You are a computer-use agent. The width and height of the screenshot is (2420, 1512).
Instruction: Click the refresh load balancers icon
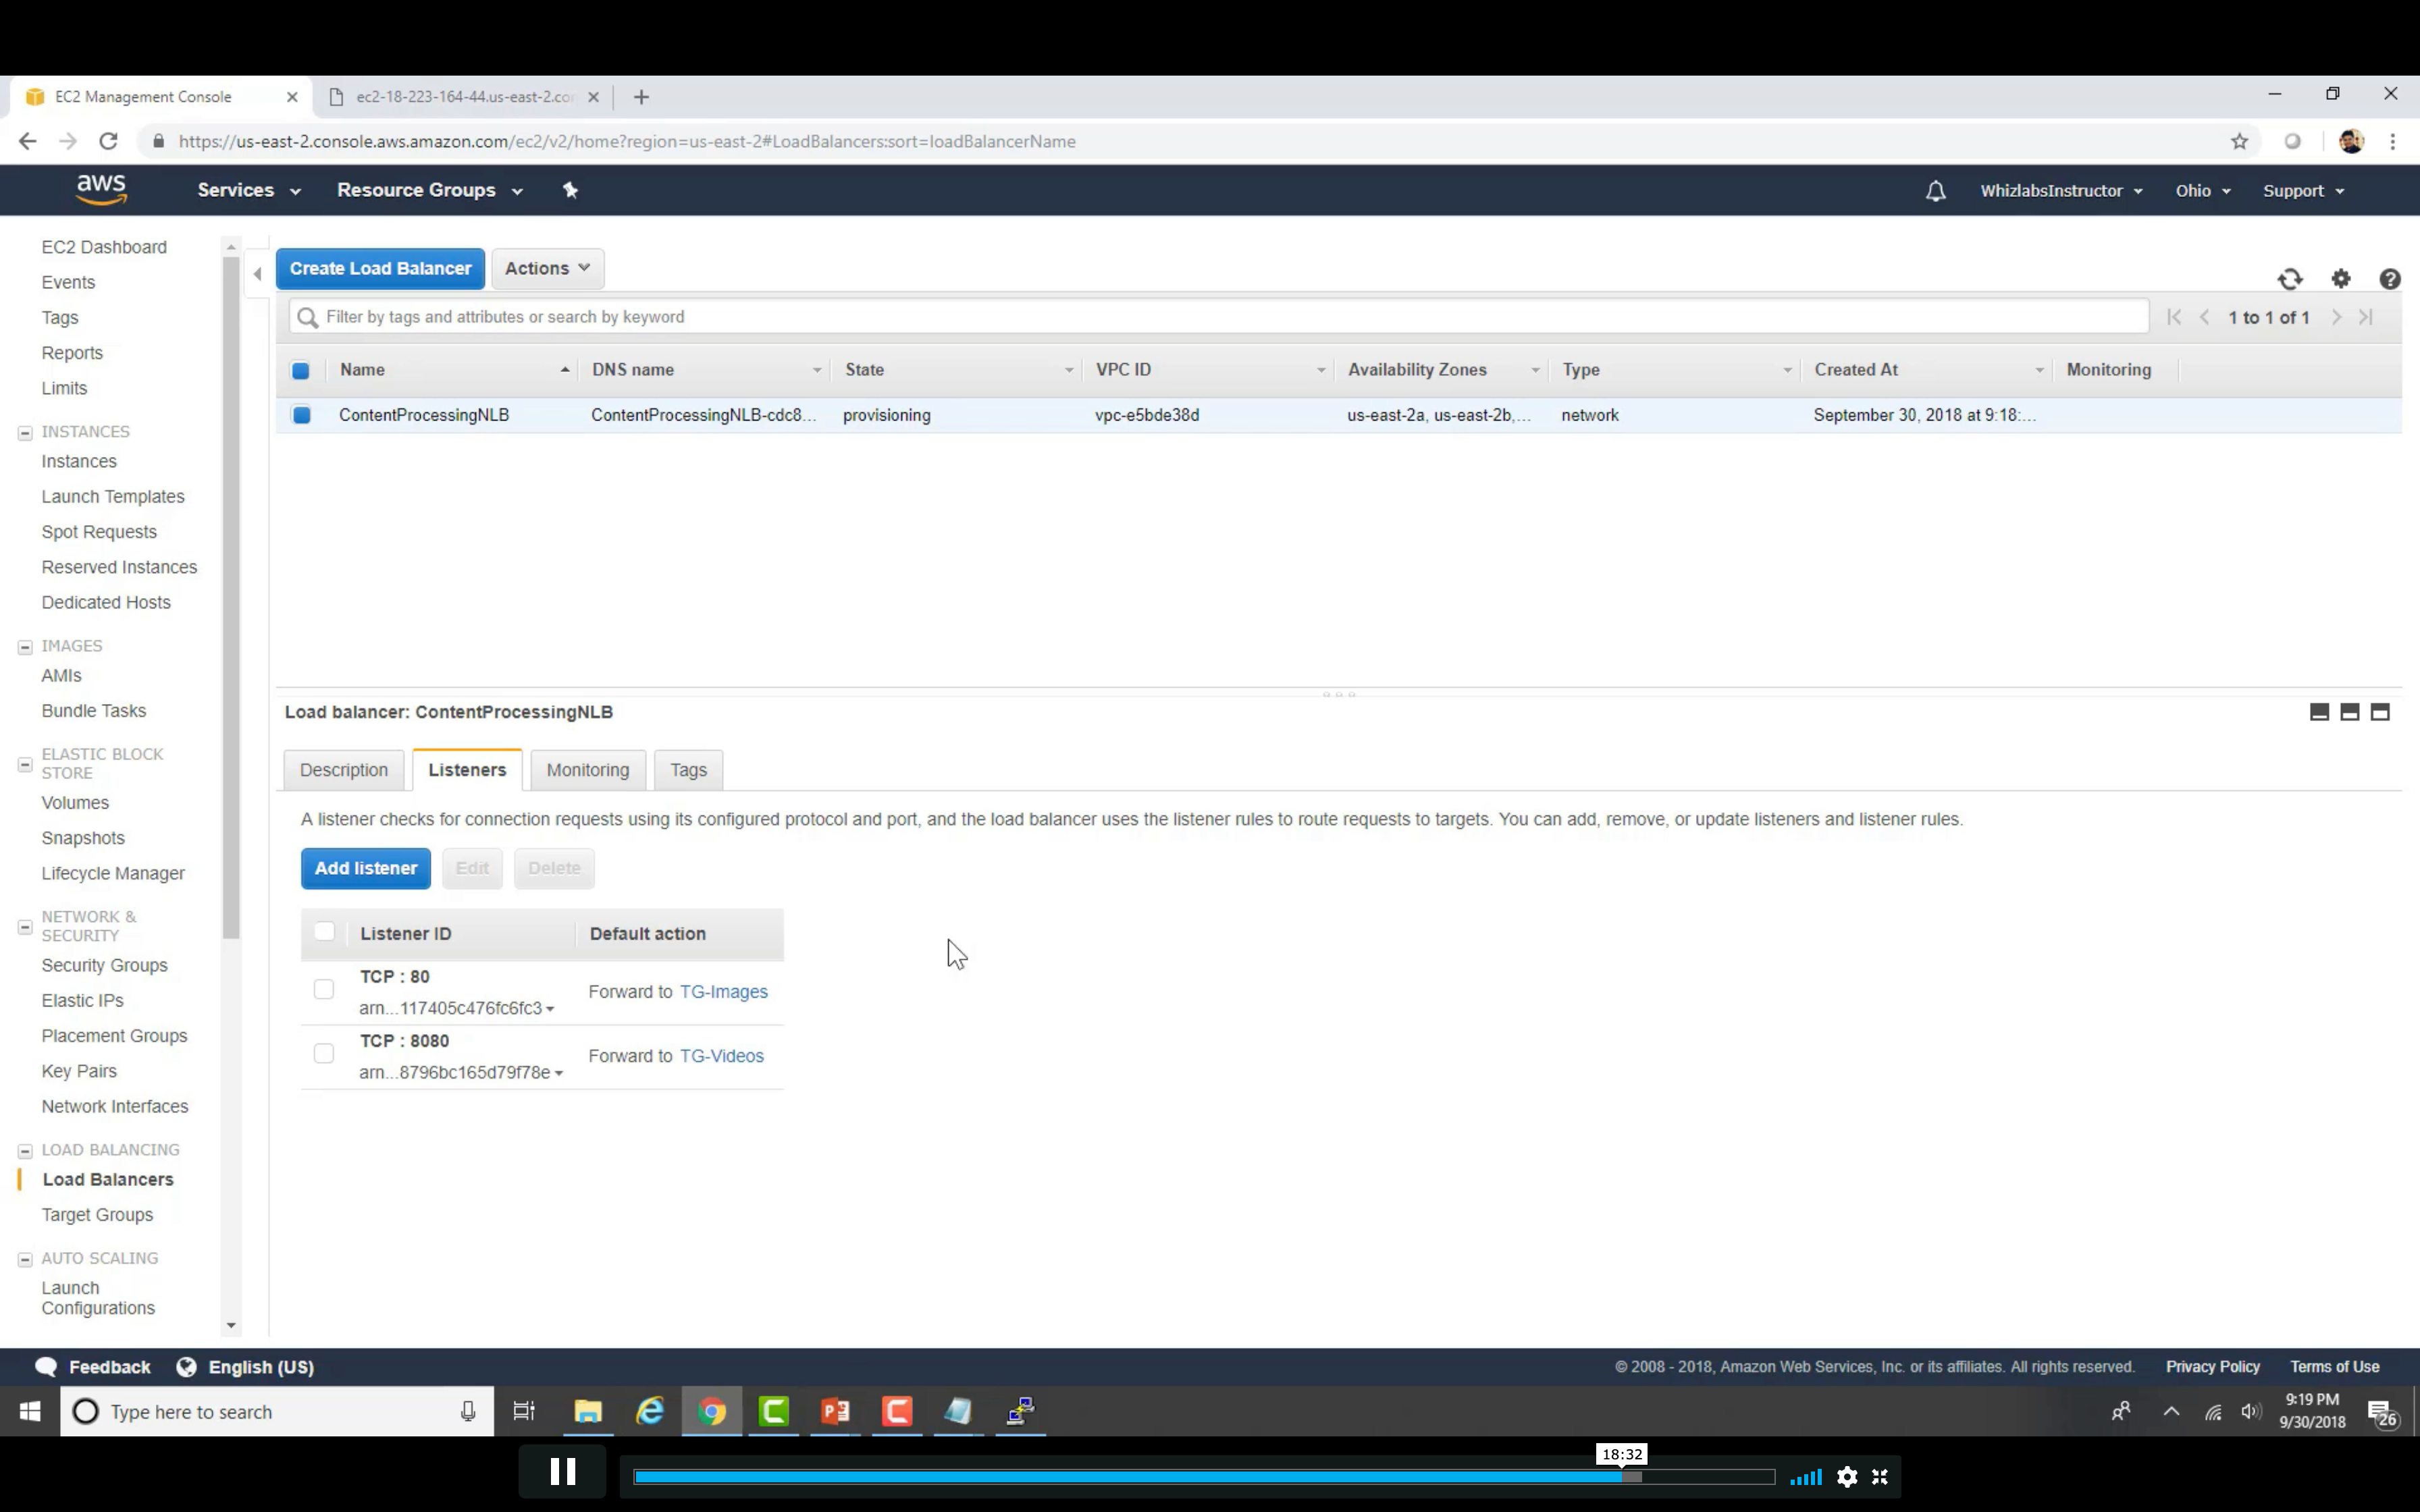tap(2290, 279)
